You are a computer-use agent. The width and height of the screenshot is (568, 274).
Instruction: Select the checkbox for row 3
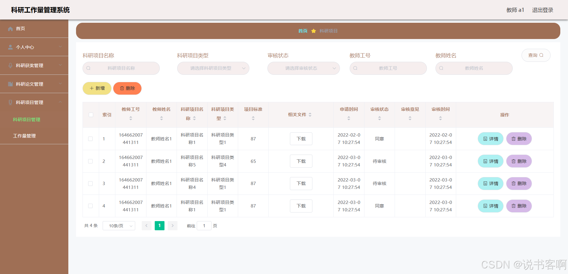coord(91,184)
